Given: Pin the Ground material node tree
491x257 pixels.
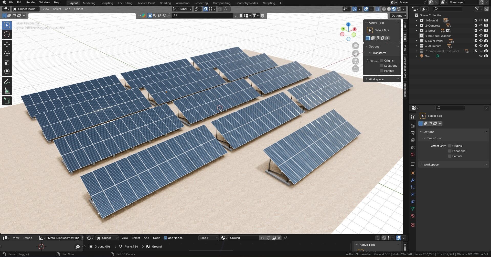Looking at the screenshot, I should pyautogui.click(x=285, y=238).
